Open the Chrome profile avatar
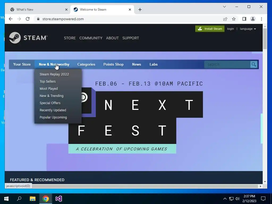Viewport: 272px width, 204px height. [x=253, y=19]
